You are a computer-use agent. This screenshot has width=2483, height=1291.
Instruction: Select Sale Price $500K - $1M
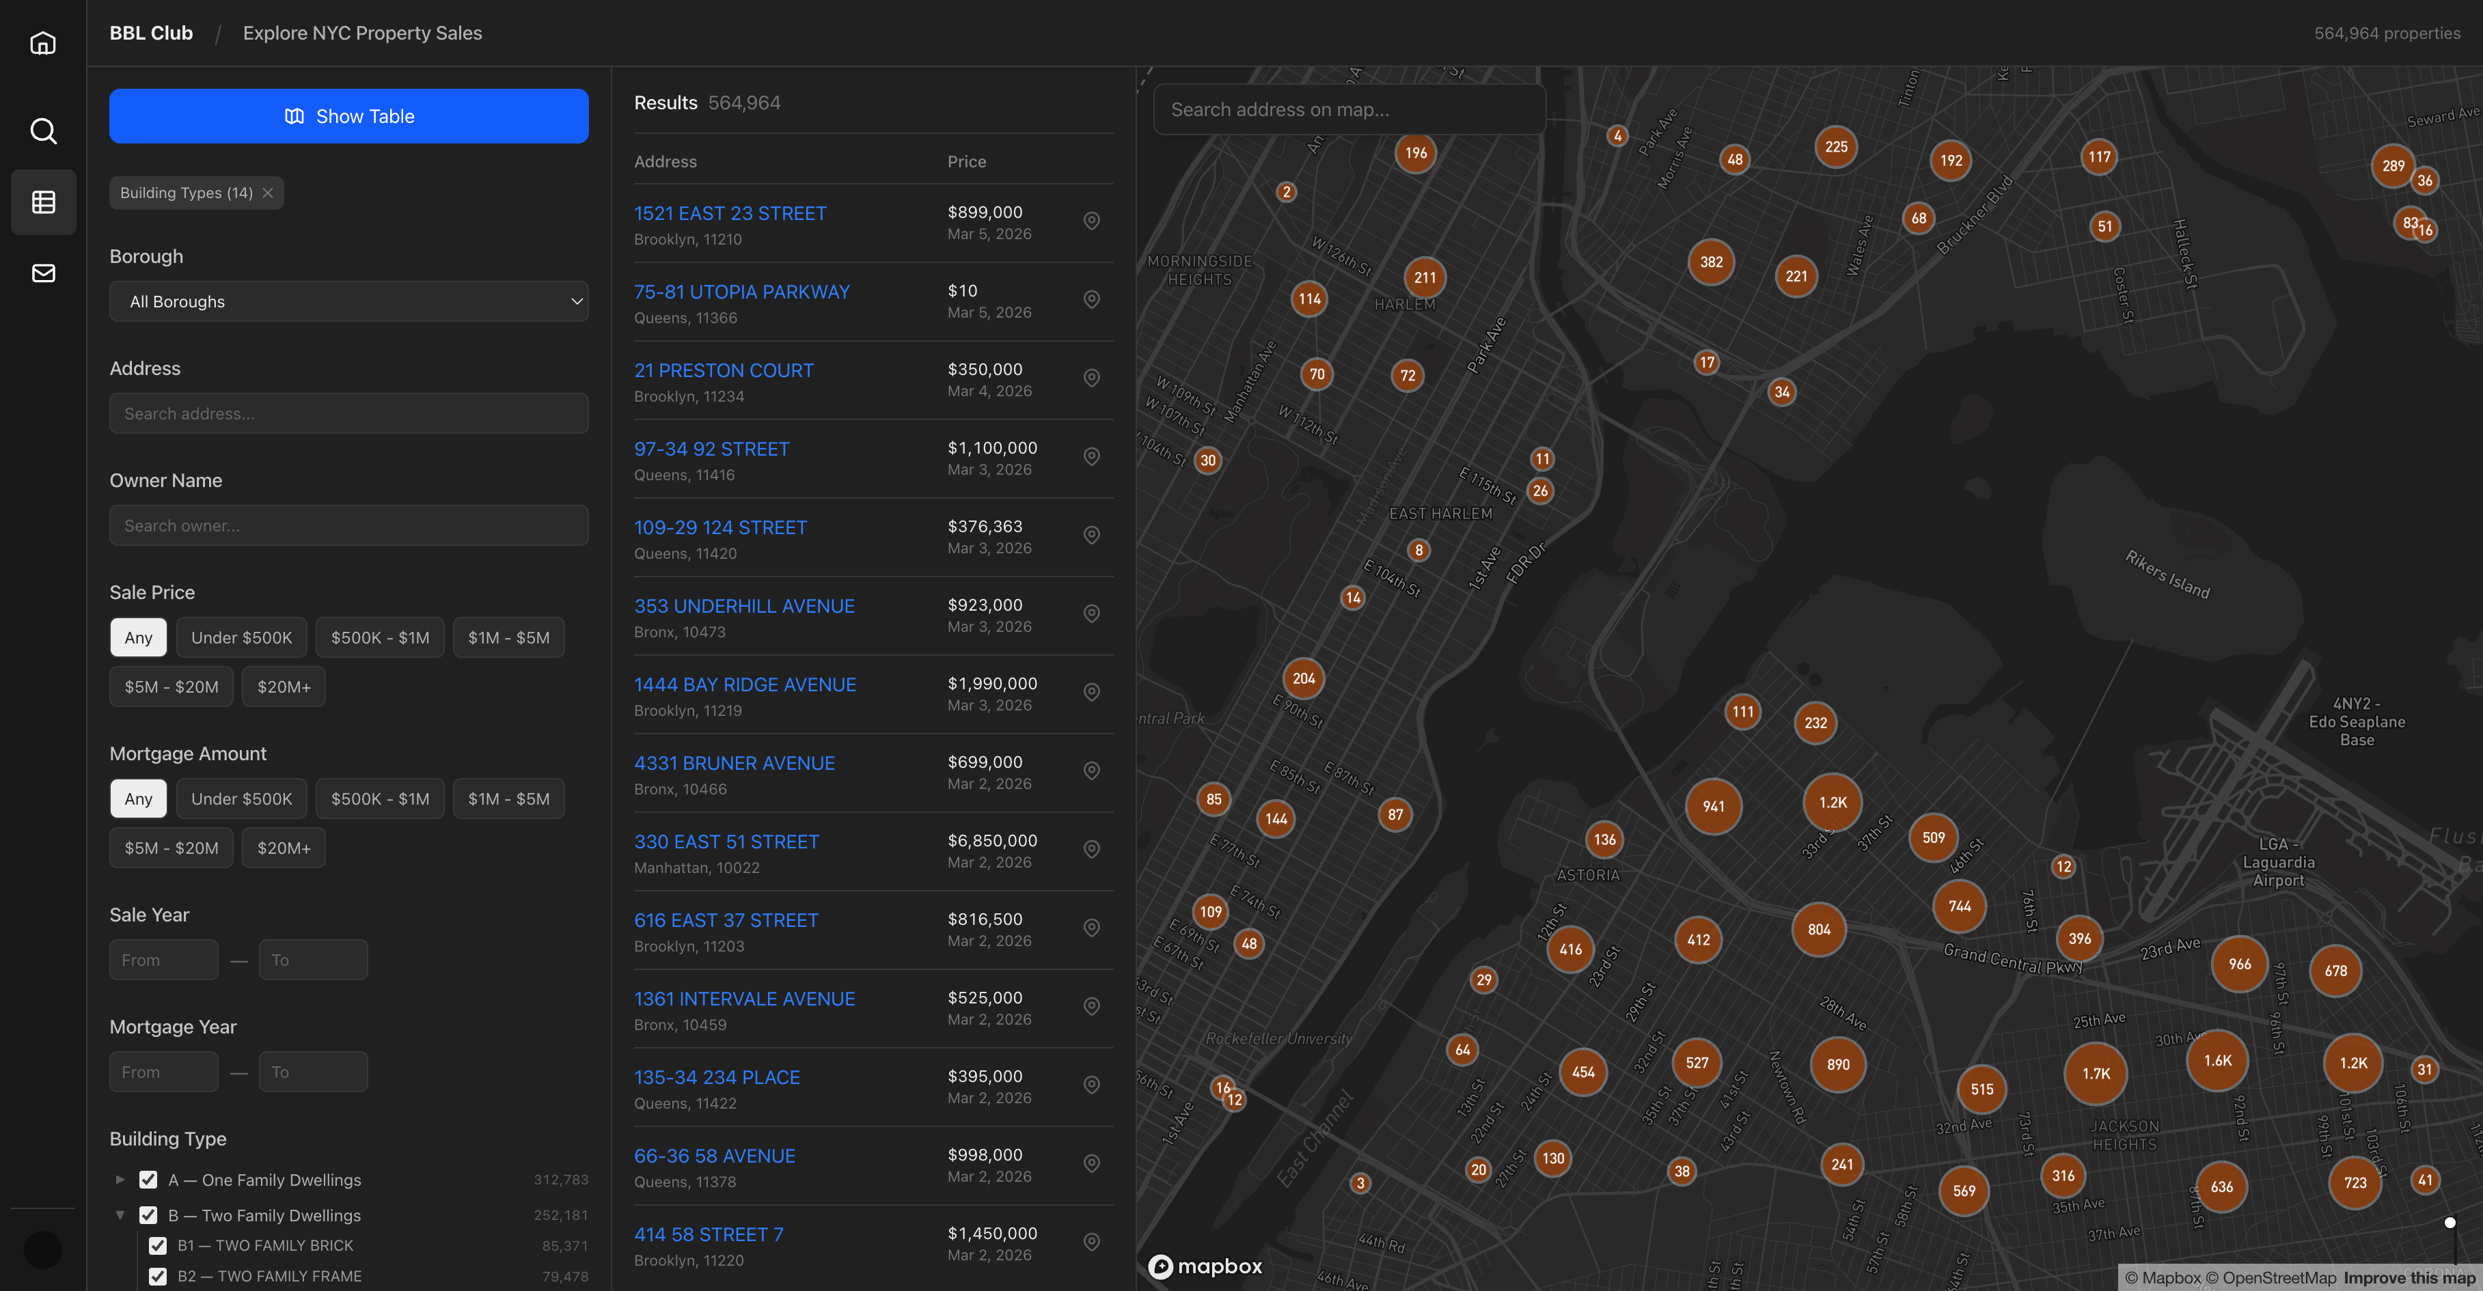(x=380, y=638)
